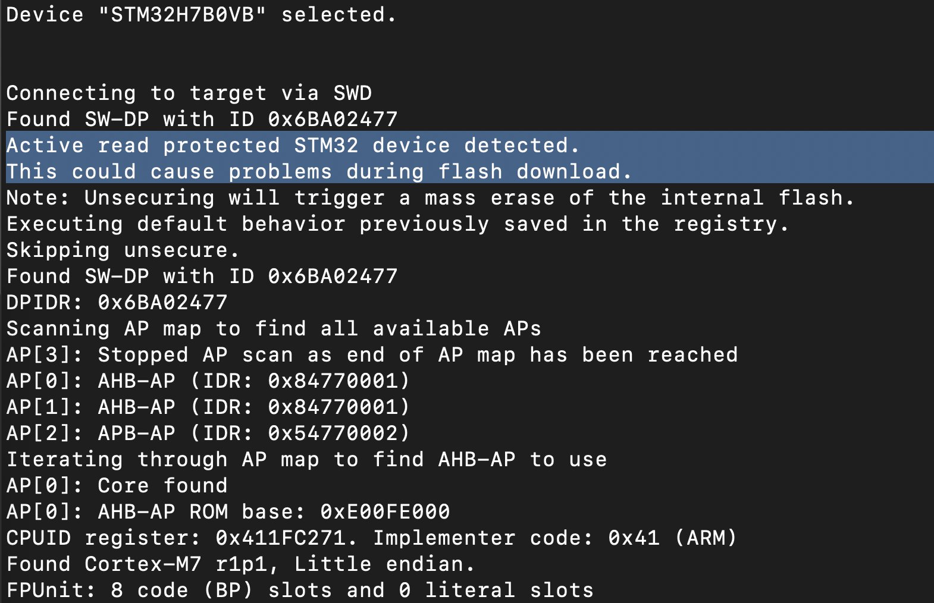This screenshot has height=603, width=934.
Task: Click the 'Scanning AP map' line
Action: click(274, 329)
